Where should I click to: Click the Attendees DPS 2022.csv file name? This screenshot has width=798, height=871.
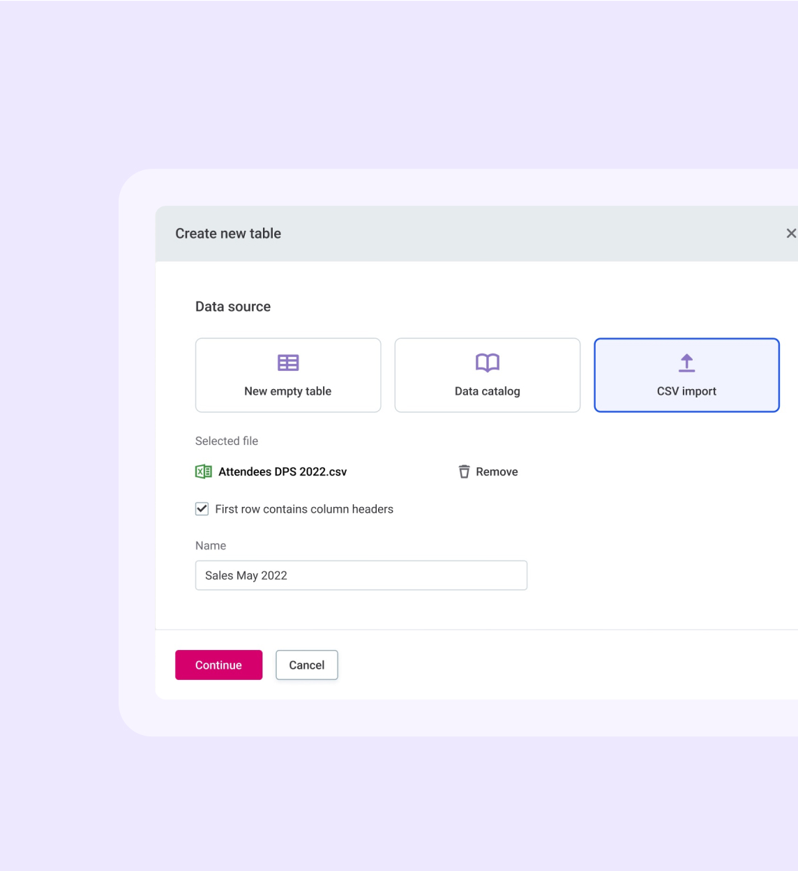[283, 472]
